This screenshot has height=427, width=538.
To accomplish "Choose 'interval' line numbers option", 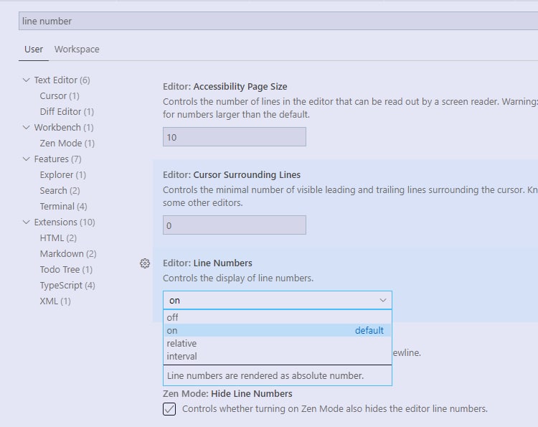I will (x=278, y=356).
